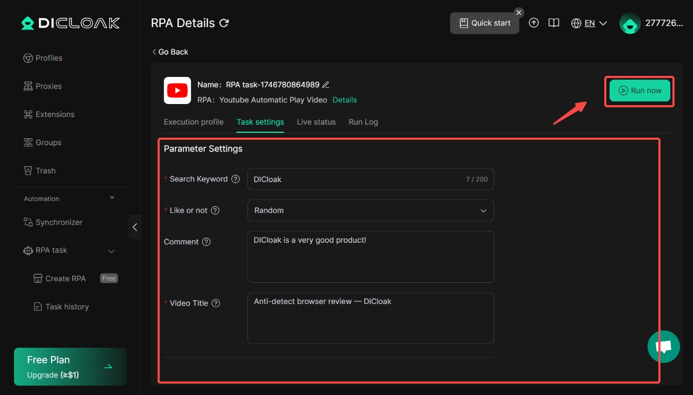Show help for Search Keyword

tap(236, 179)
